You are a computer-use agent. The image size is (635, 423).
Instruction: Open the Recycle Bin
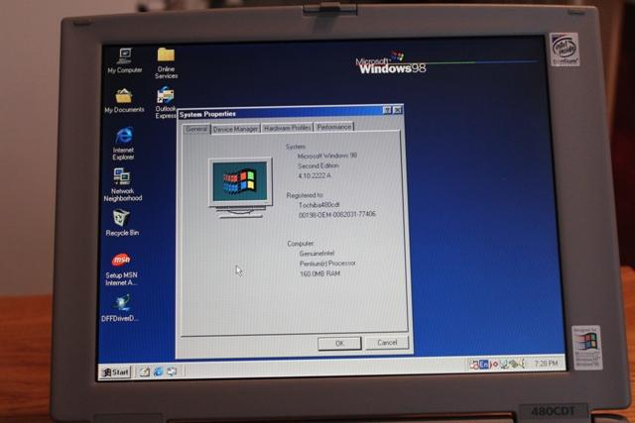coord(122,219)
